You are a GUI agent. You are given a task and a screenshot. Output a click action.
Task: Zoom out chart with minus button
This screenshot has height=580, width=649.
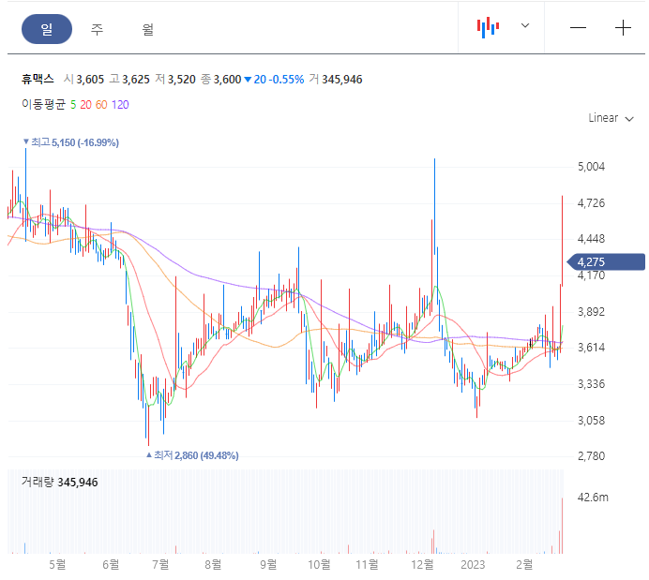coord(578,28)
